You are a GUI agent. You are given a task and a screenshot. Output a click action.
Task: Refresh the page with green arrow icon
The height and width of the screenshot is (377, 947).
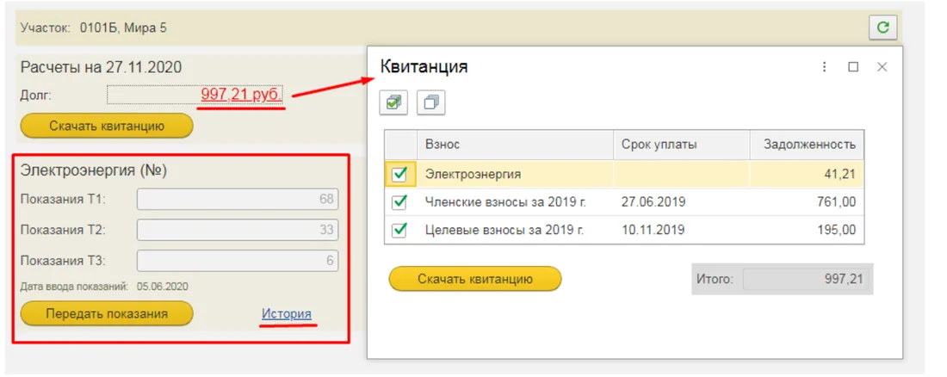point(882,28)
